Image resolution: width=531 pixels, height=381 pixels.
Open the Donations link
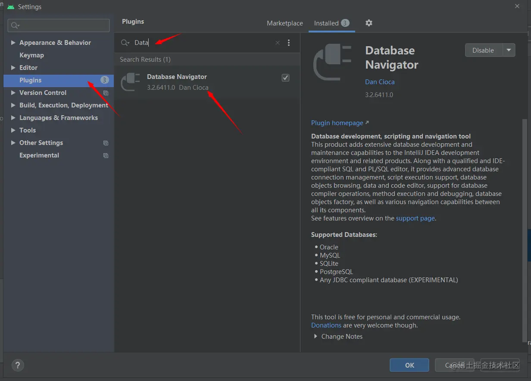(326, 325)
